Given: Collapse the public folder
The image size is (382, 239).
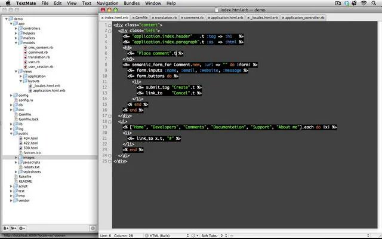Looking at the screenshot, I should click(x=11, y=134).
